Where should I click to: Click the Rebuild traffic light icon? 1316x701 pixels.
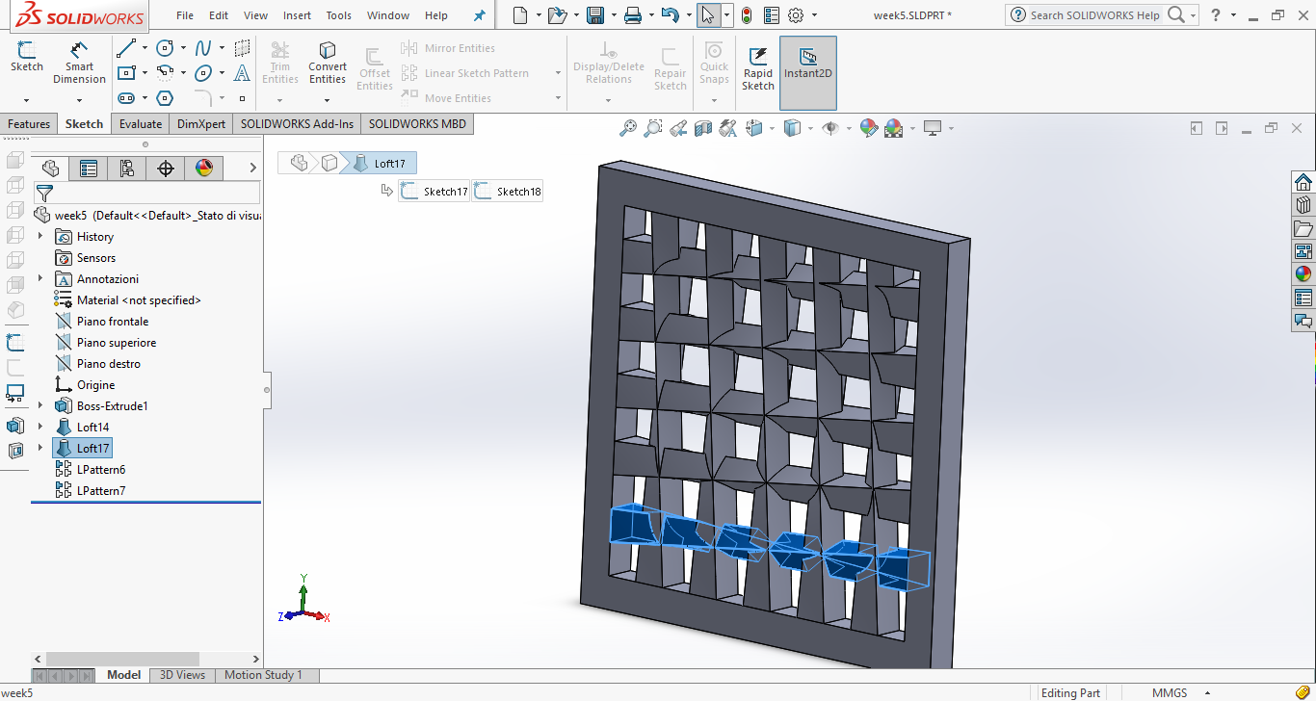pyautogui.click(x=747, y=15)
